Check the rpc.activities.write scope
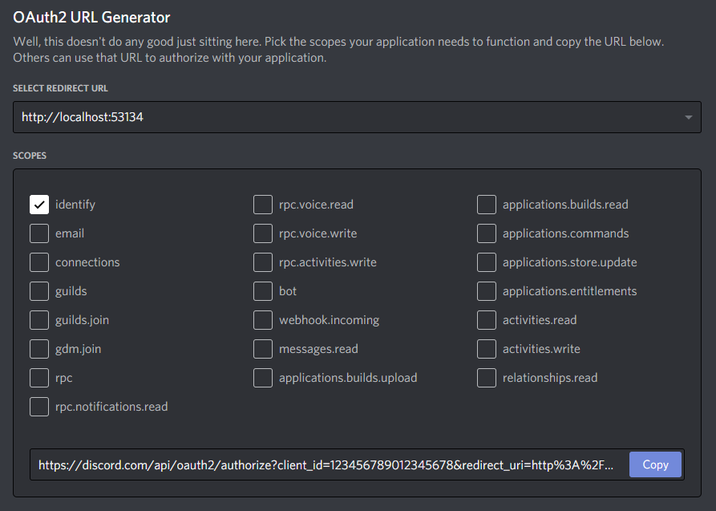Screen dimensions: 716x511 263,262
